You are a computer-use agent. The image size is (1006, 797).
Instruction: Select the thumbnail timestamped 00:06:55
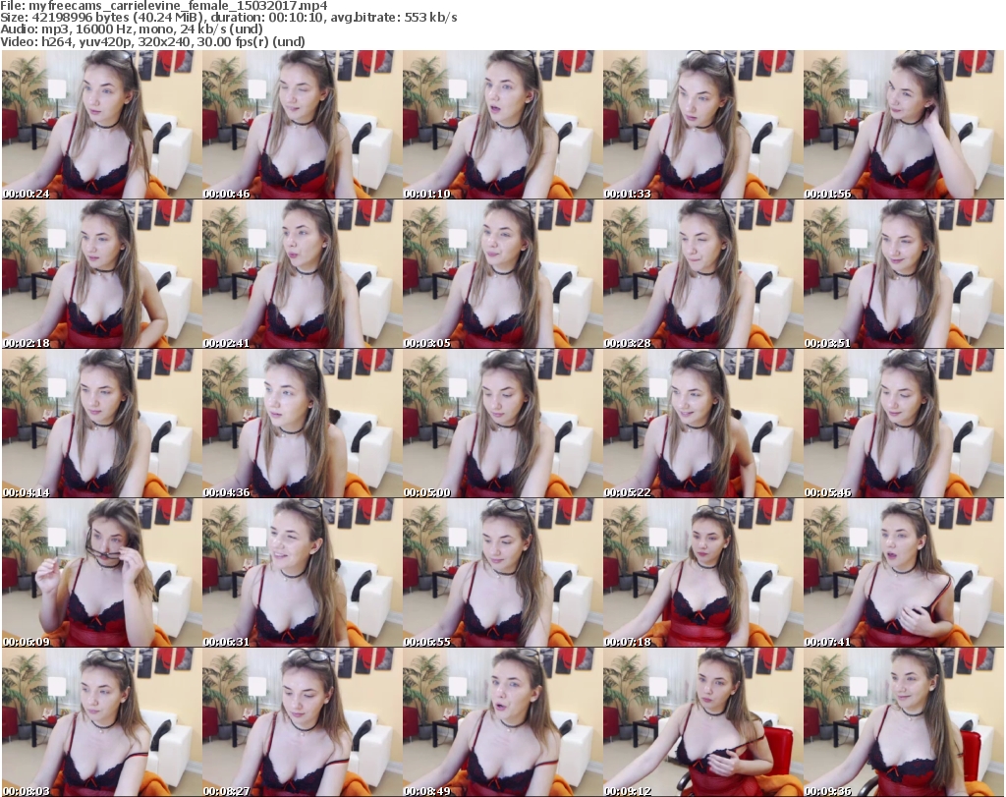[502, 572]
